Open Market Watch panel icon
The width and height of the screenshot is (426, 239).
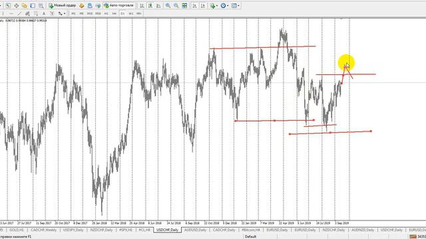pyautogui.click(x=8, y=5)
